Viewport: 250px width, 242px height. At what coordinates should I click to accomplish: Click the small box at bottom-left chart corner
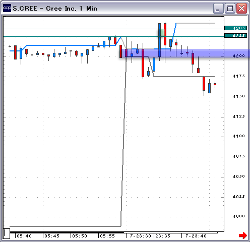pyautogui.click(x=7, y=233)
